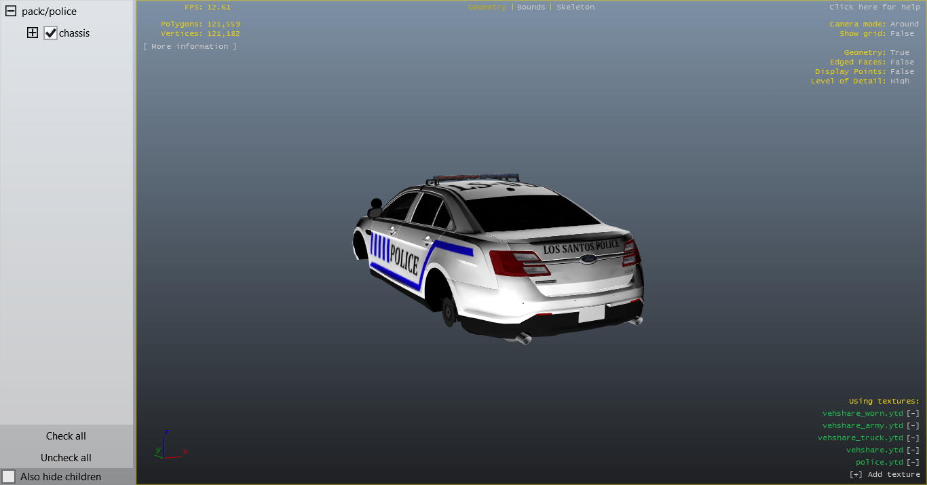The image size is (927, 485).
Task: Remove vehshare_army.ytd with its minus icon
Action: 913,426
